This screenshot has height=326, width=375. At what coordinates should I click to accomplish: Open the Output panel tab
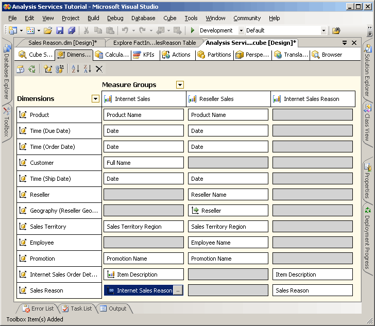pos(113,308)
